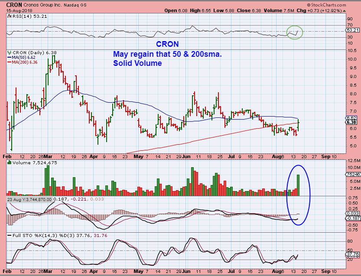This screenshot has width=361, height=276.
Task: Click the Feb label on bottom date axis
Action: 7,271
